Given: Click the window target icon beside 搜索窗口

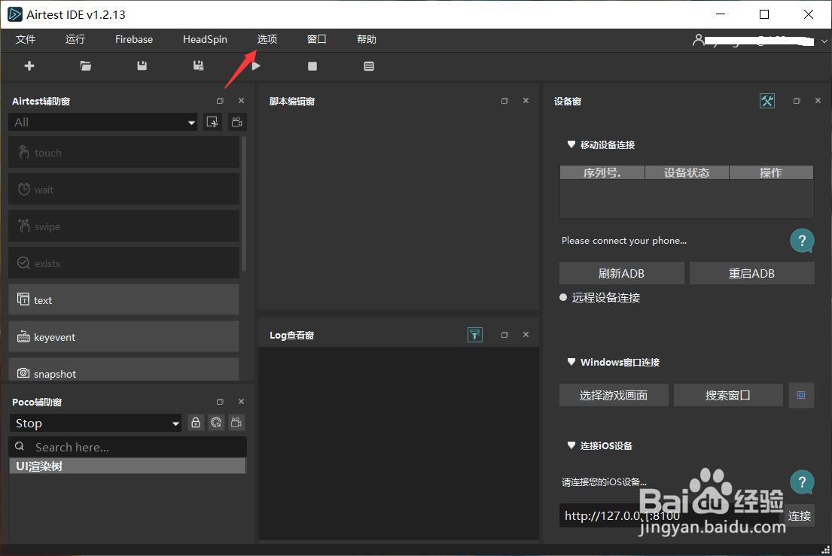Looking at the screenshot, I should (801, 395).
